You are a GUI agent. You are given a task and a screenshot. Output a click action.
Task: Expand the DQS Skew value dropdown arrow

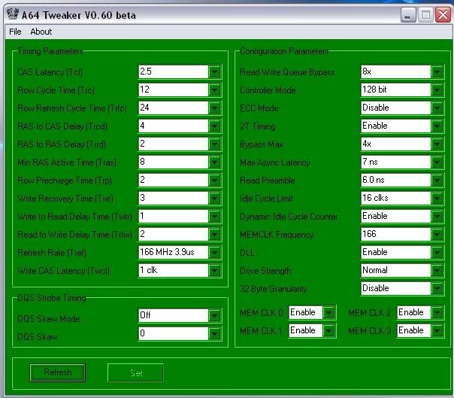pyautogui.click(x=214, y=333)
